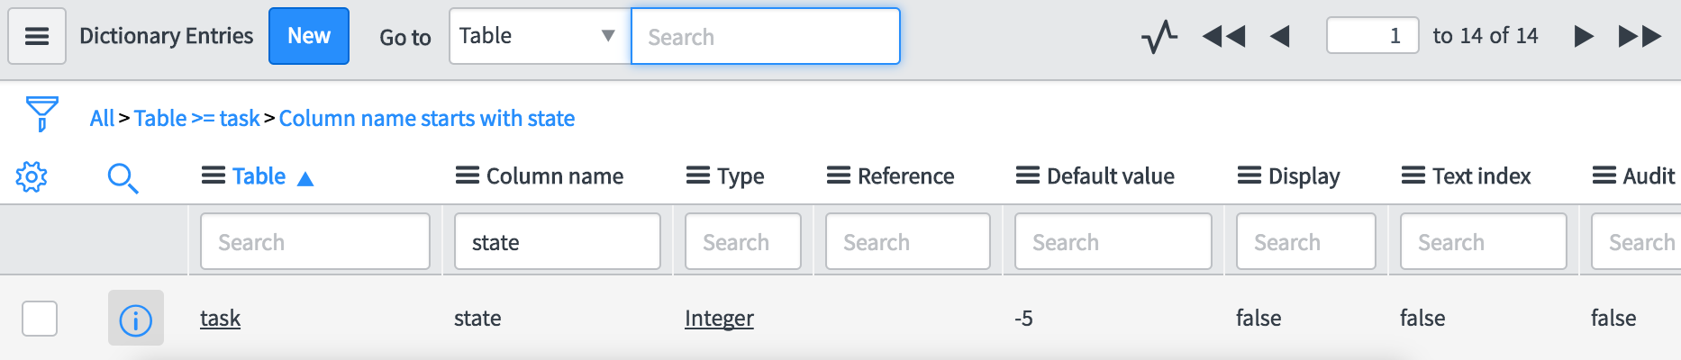
Task: Open Column name column options menu
Action: click(x=467, y=175)
